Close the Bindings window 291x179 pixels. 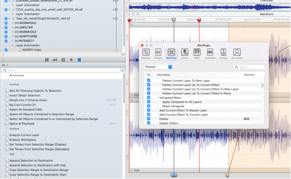pyautogui.click(x=142, y=45)
